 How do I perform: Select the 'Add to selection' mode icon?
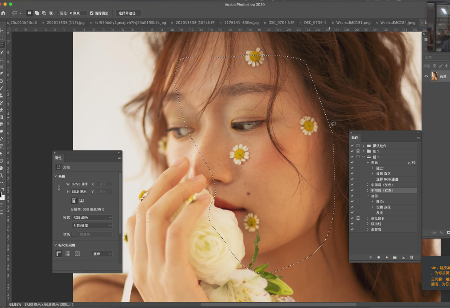[36, 13]
